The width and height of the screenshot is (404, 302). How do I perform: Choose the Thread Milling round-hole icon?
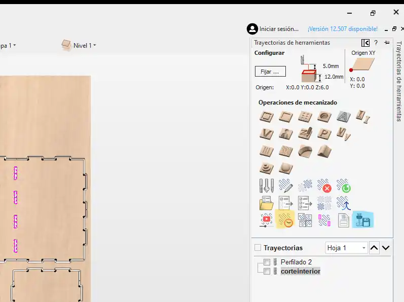[x=324, y=116]
